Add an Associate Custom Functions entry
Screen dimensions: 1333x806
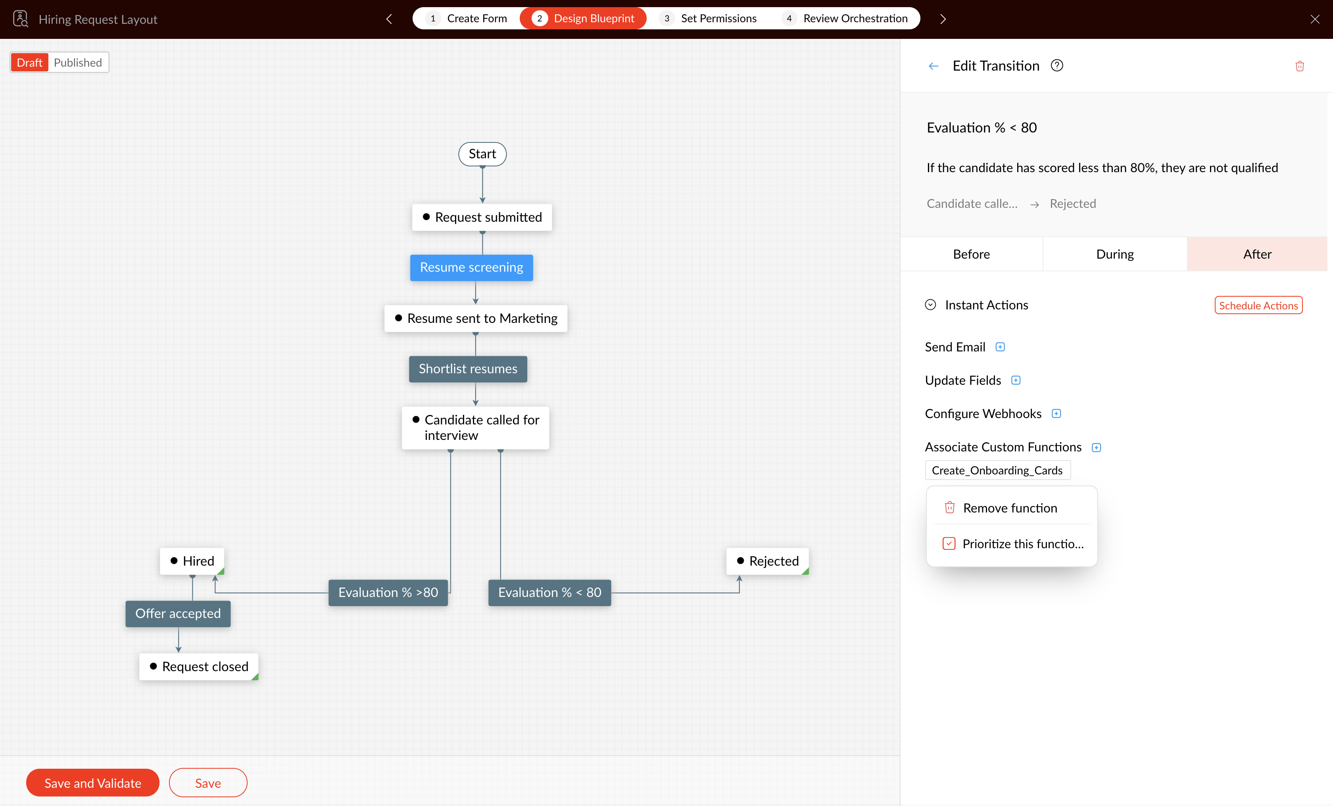pyautogui.click(x=1096, y=447)
